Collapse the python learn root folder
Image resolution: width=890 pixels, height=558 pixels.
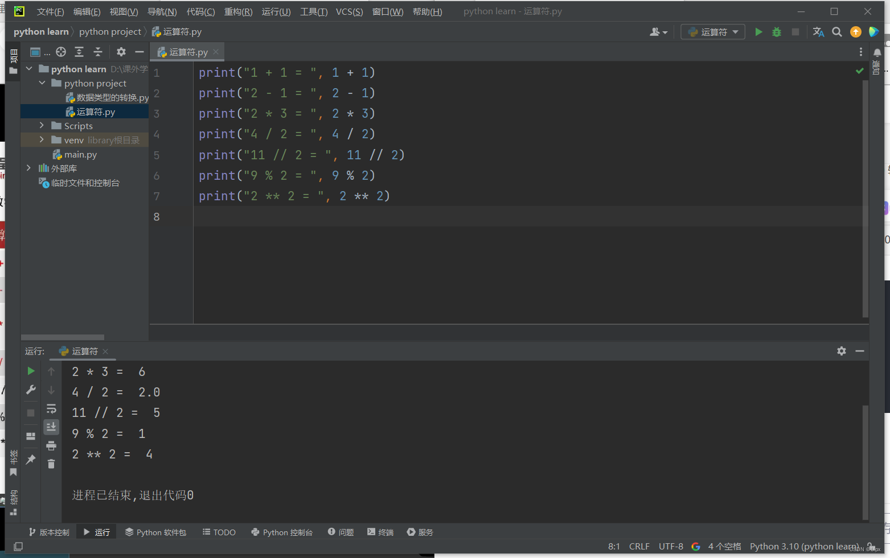coord(29,69)
